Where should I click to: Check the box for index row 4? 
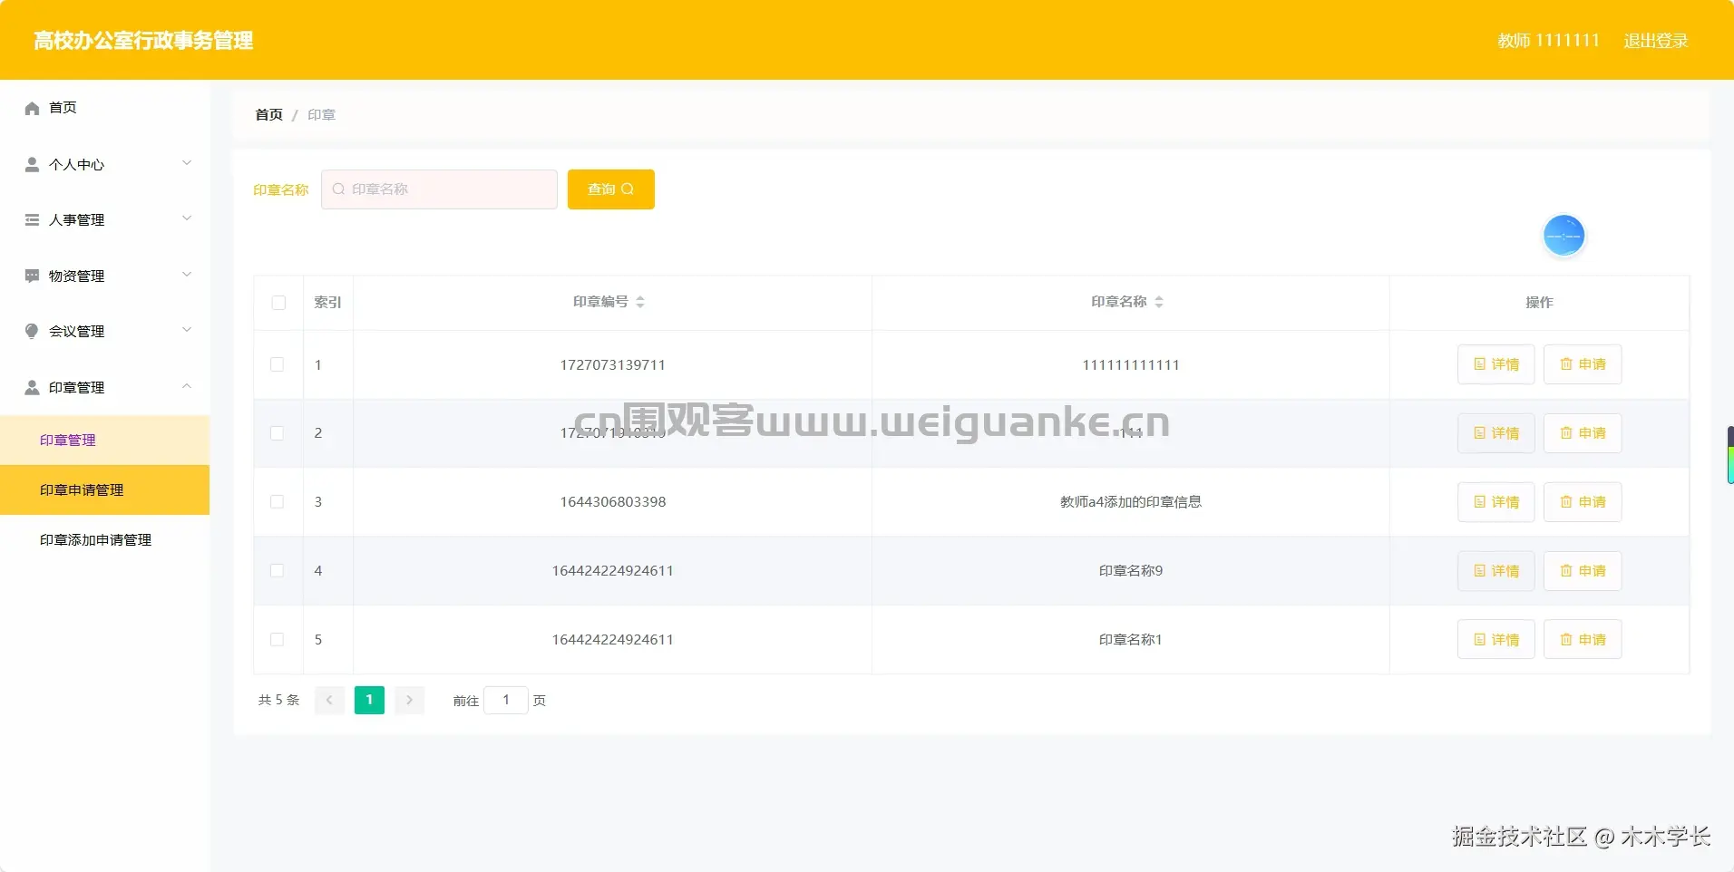(278, 571)
